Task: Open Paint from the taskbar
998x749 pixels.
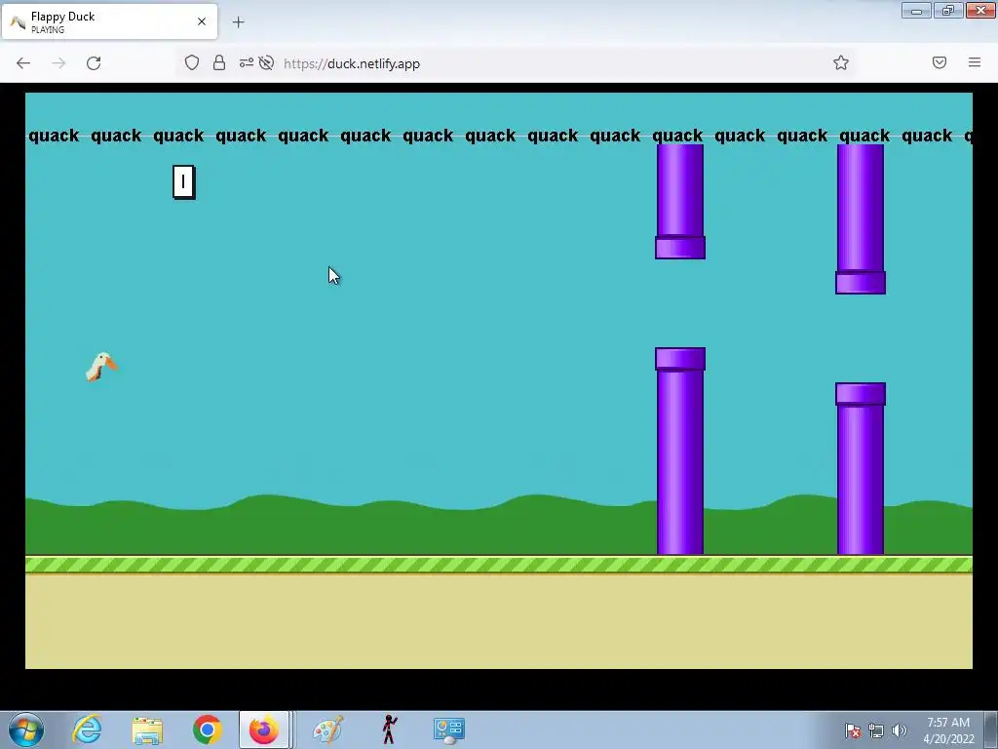Action: [327, 729]
